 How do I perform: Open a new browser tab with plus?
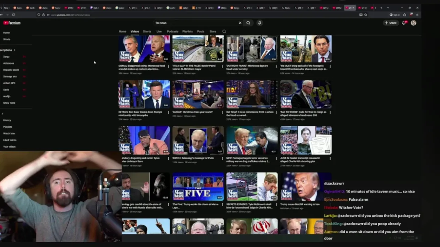tap(381, 8)
